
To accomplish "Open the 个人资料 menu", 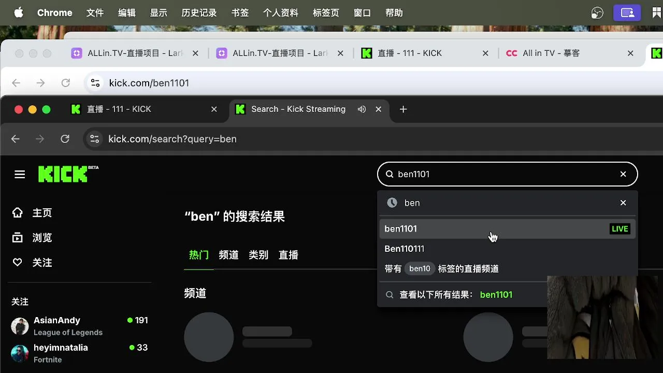I will click(x=281, y=13).
